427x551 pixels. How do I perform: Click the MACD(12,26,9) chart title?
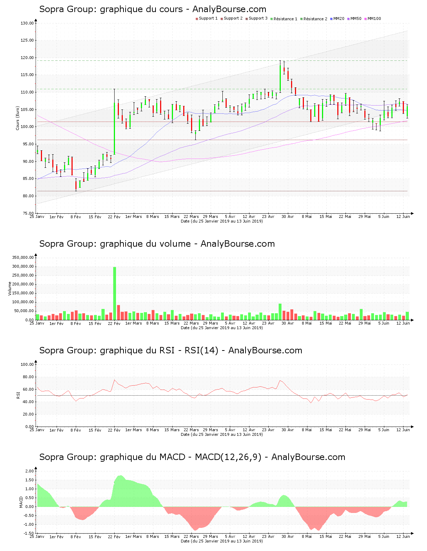click(x=192, y=457)
